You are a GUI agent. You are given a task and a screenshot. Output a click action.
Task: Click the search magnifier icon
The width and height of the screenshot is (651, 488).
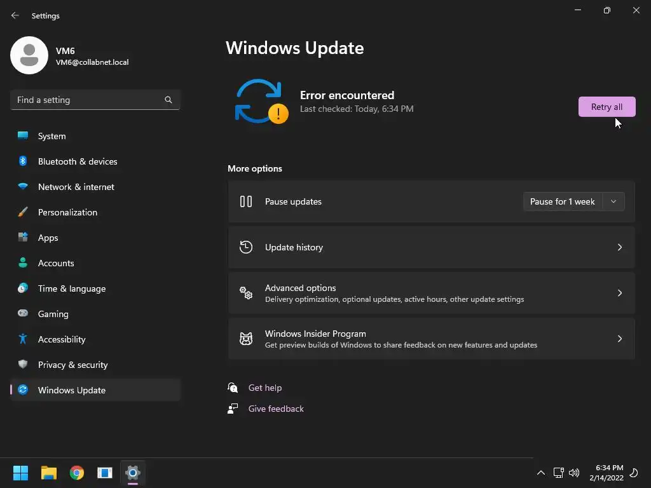168,100
